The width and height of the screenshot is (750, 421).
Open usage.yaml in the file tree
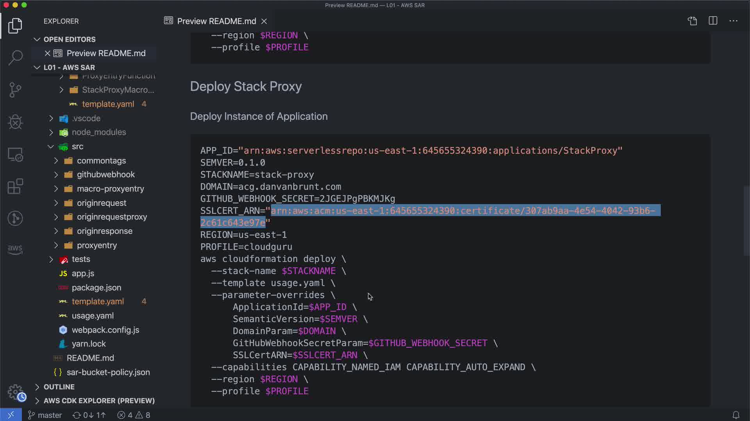tap(93, 316)
